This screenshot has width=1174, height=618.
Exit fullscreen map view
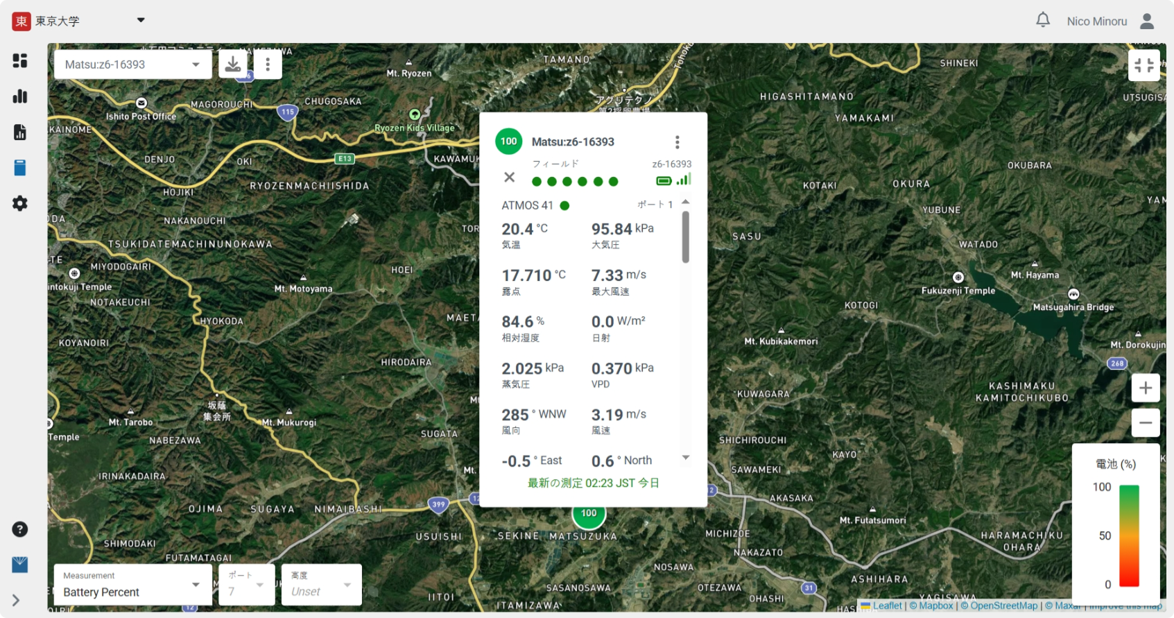pos(1144,66)
